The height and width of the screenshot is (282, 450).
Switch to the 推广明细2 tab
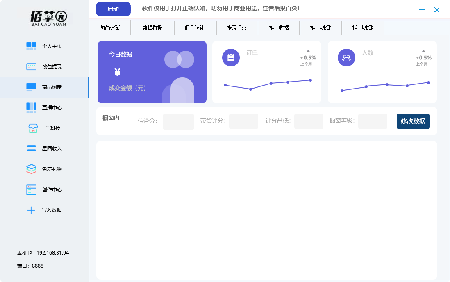(x=363, y=27)
